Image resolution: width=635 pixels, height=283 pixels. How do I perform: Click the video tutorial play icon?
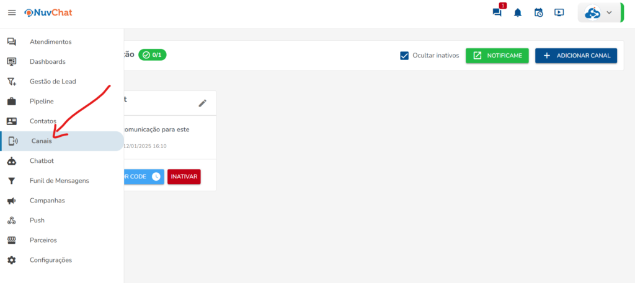coord(559,12)
